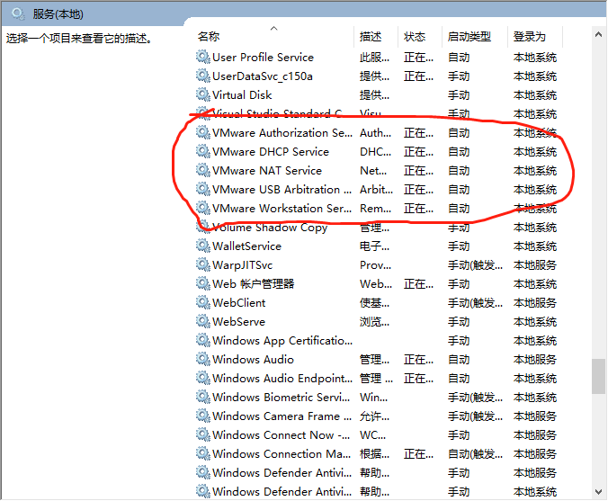Click 正在... status of Windows Audio
Viewport: 608px width, 501px height.
pos(418,360)
